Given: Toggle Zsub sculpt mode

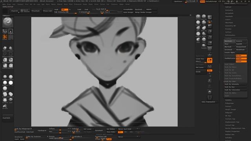Looking at the screenshot, I should 86,9.
